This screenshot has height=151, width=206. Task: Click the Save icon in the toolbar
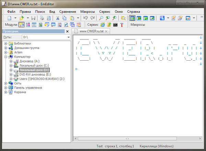click(33, 18)
